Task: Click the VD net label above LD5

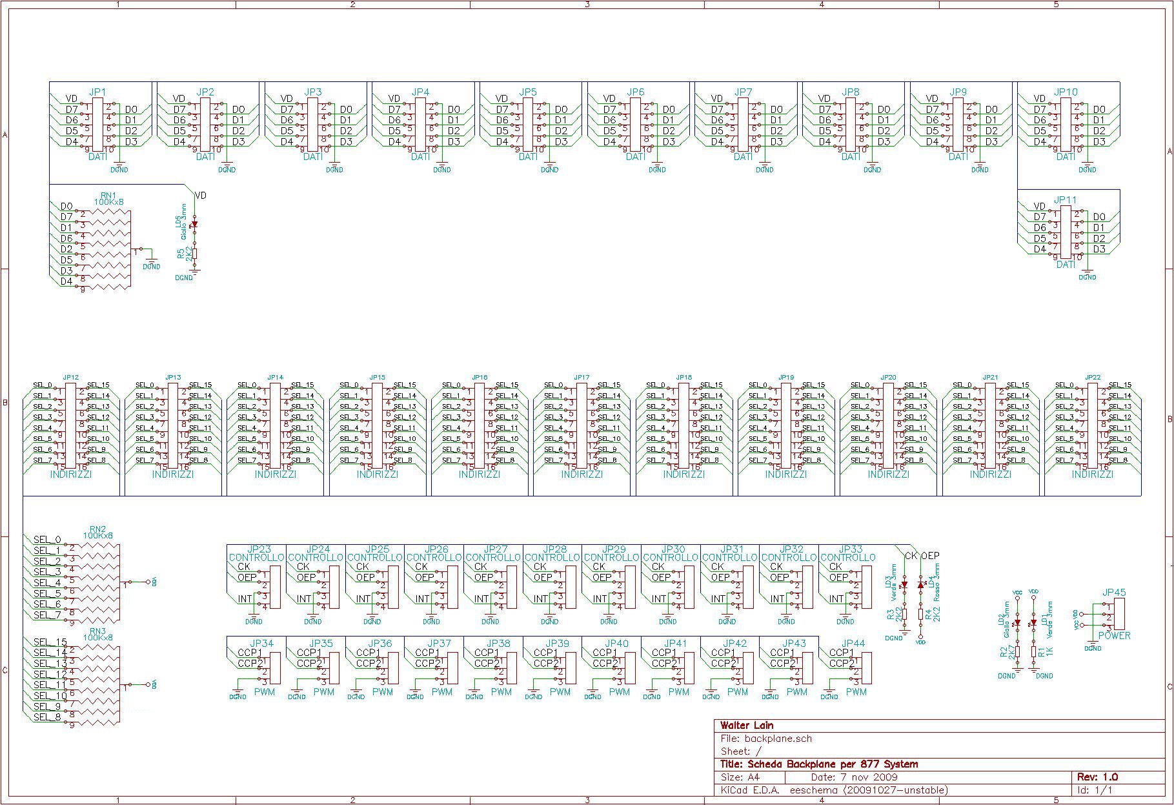Action: [x=201, y=196]
